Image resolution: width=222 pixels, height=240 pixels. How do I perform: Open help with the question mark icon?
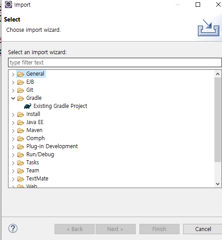[13, 228]
